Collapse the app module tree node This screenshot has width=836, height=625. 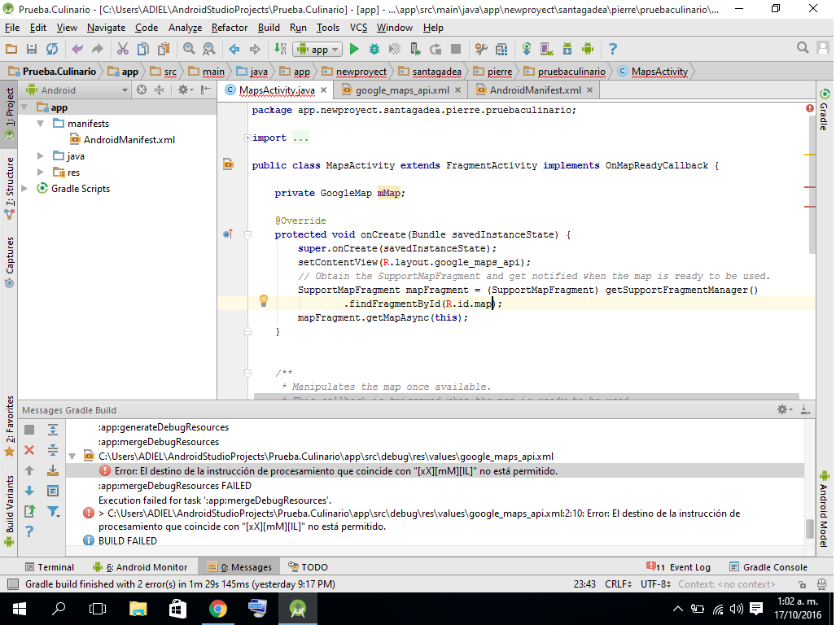(x=24, y=107)
